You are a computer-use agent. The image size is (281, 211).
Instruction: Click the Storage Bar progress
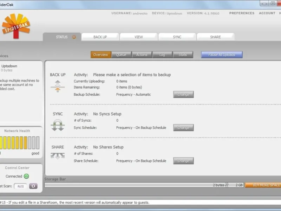pos(144,185)
